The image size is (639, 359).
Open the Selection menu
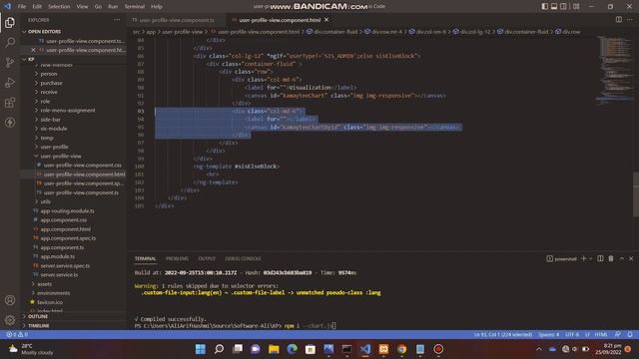[x=59, y=7]
